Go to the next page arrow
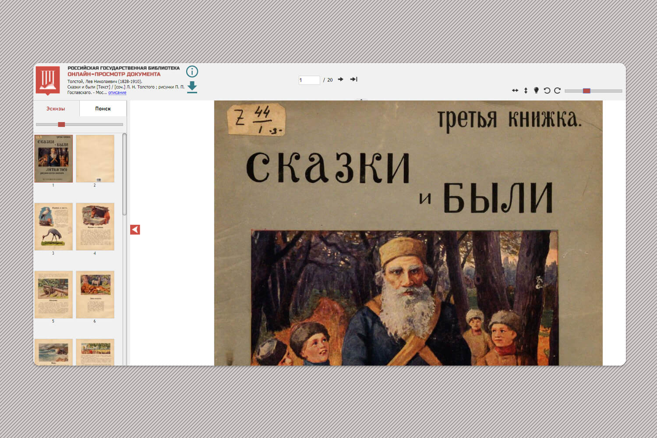This screenshot has height=438, width=657. (x=340, y=79)
